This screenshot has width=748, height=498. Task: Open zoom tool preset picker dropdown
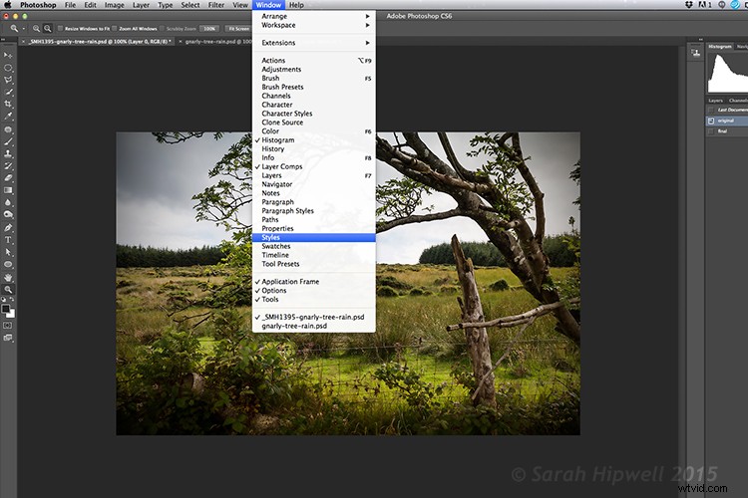[x=23, y=29]
